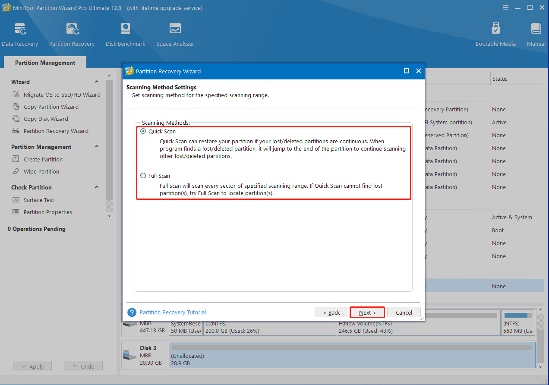Switch to the Partition Management tab
This screenshot has width=549, height=385.
click(x=45, y=63)
